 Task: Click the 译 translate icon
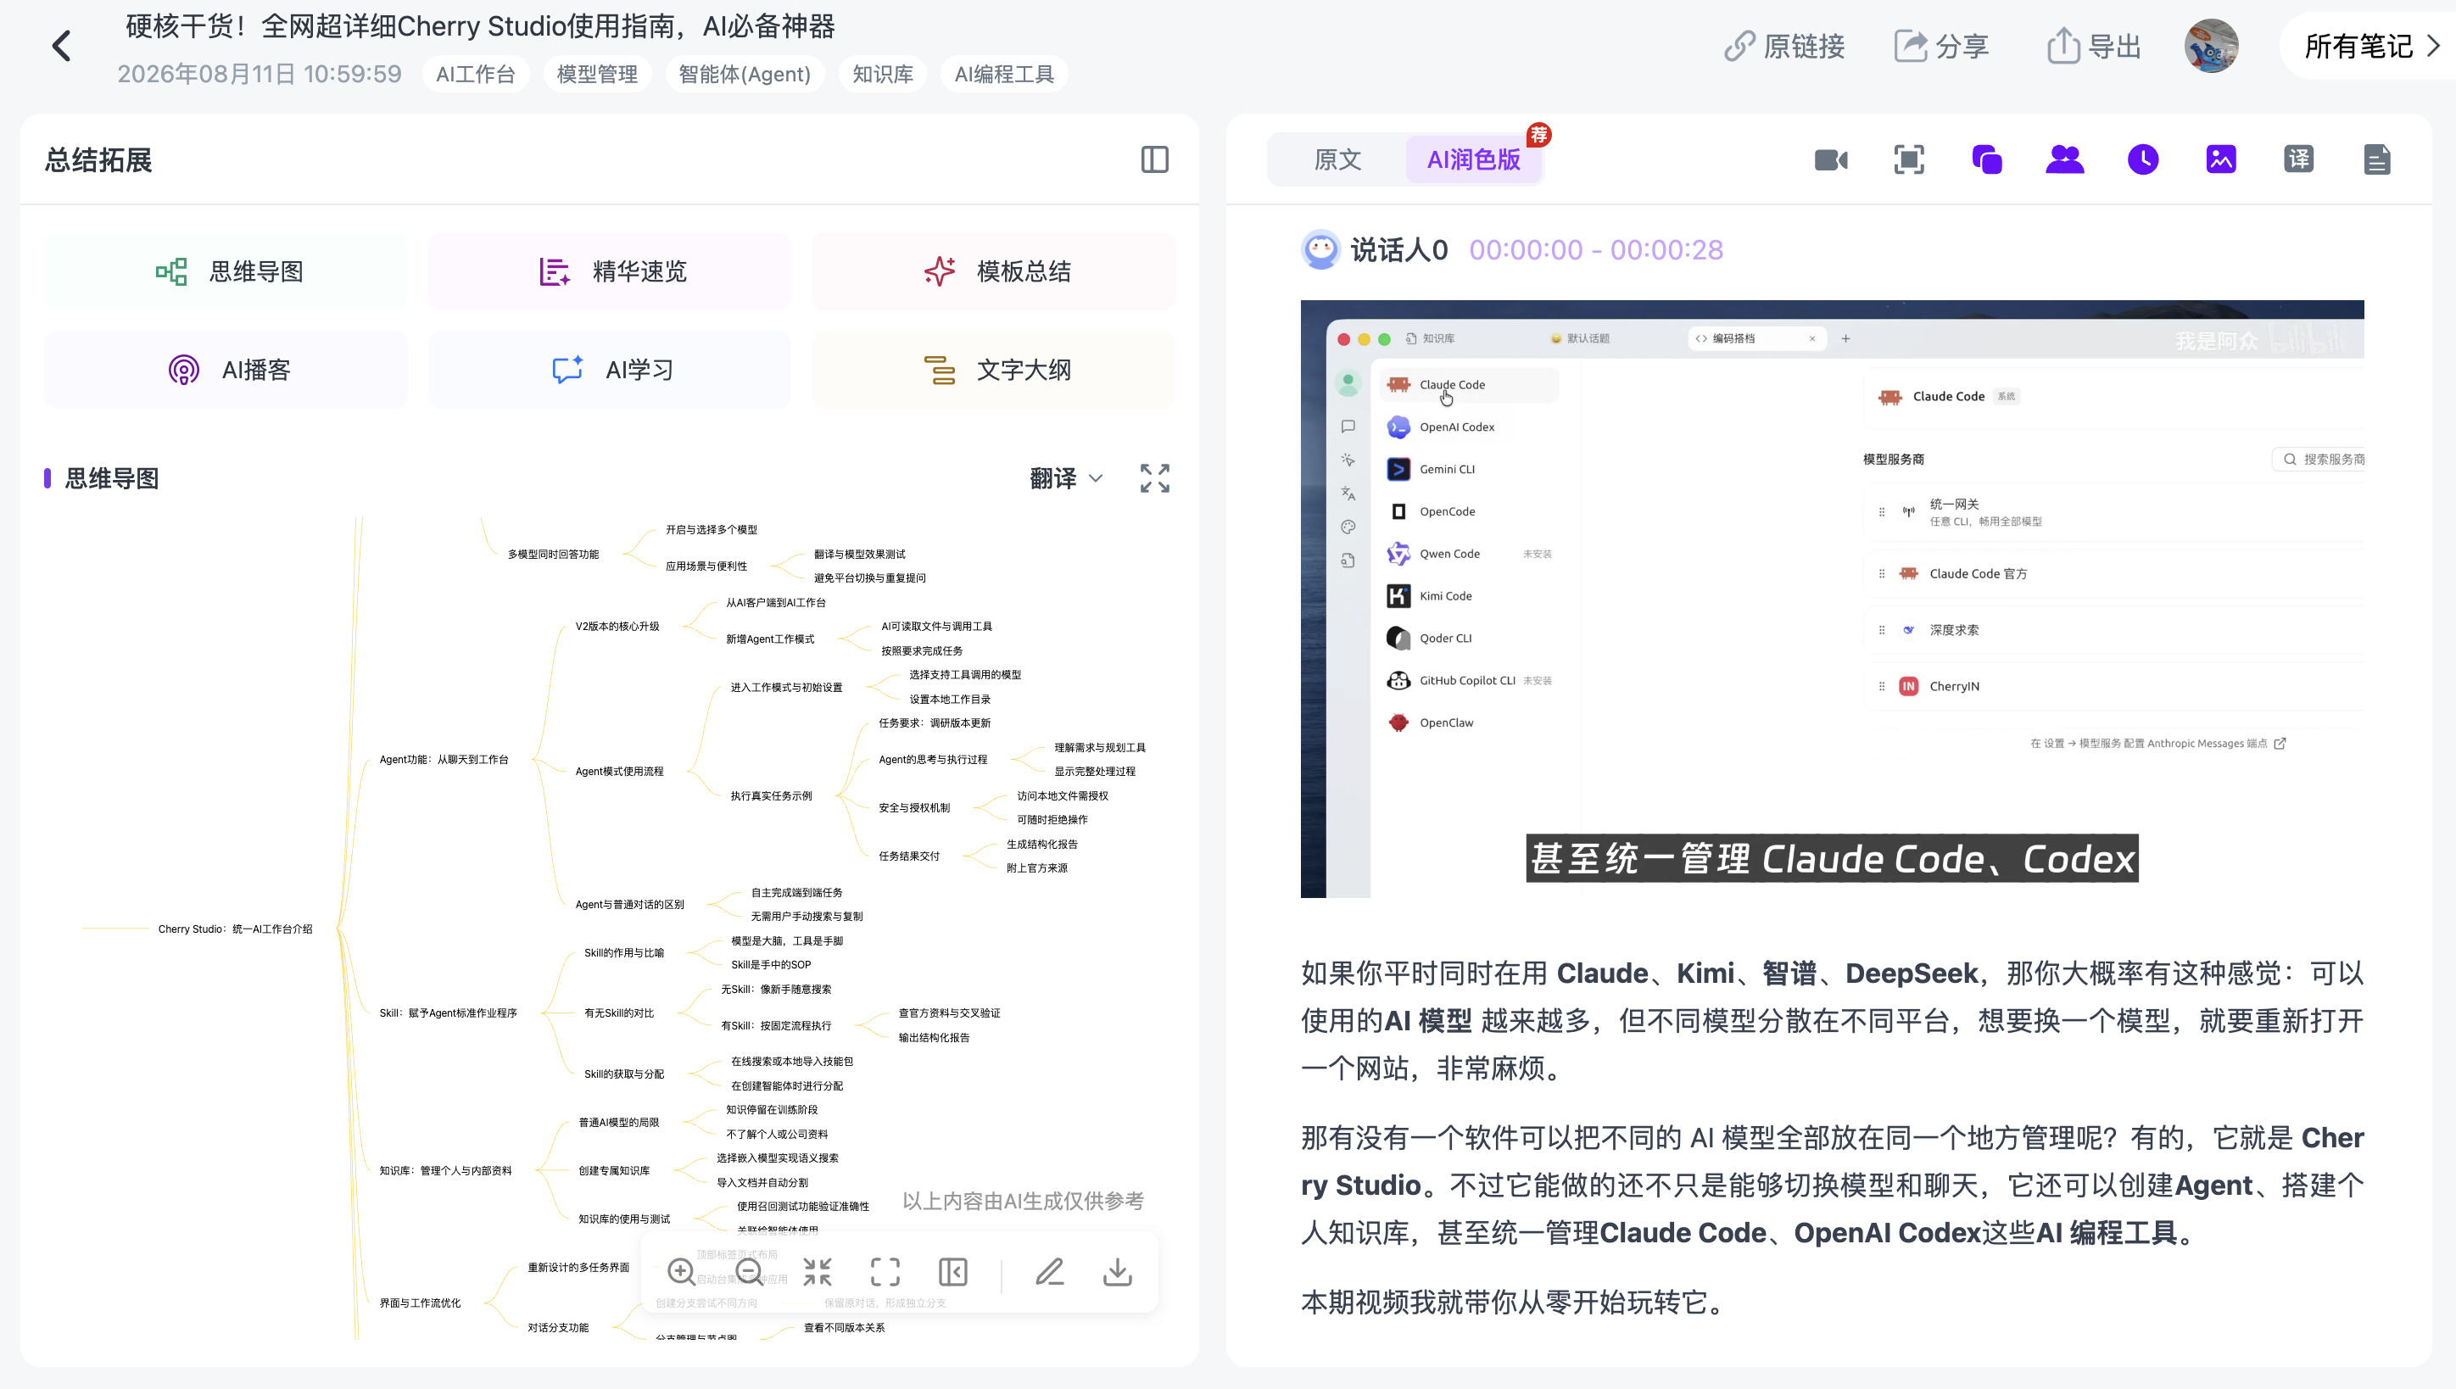pos(2298,159)
